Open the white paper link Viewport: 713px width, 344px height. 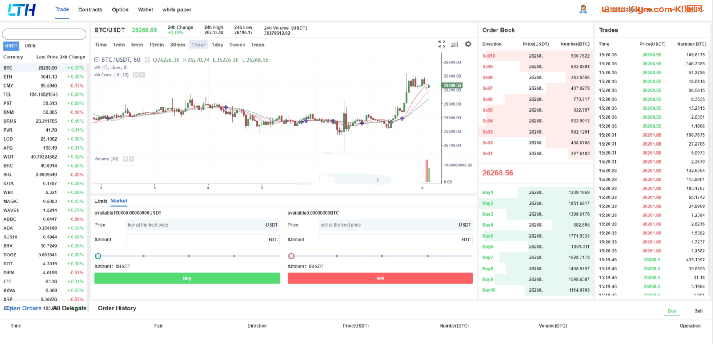(177, 10)
